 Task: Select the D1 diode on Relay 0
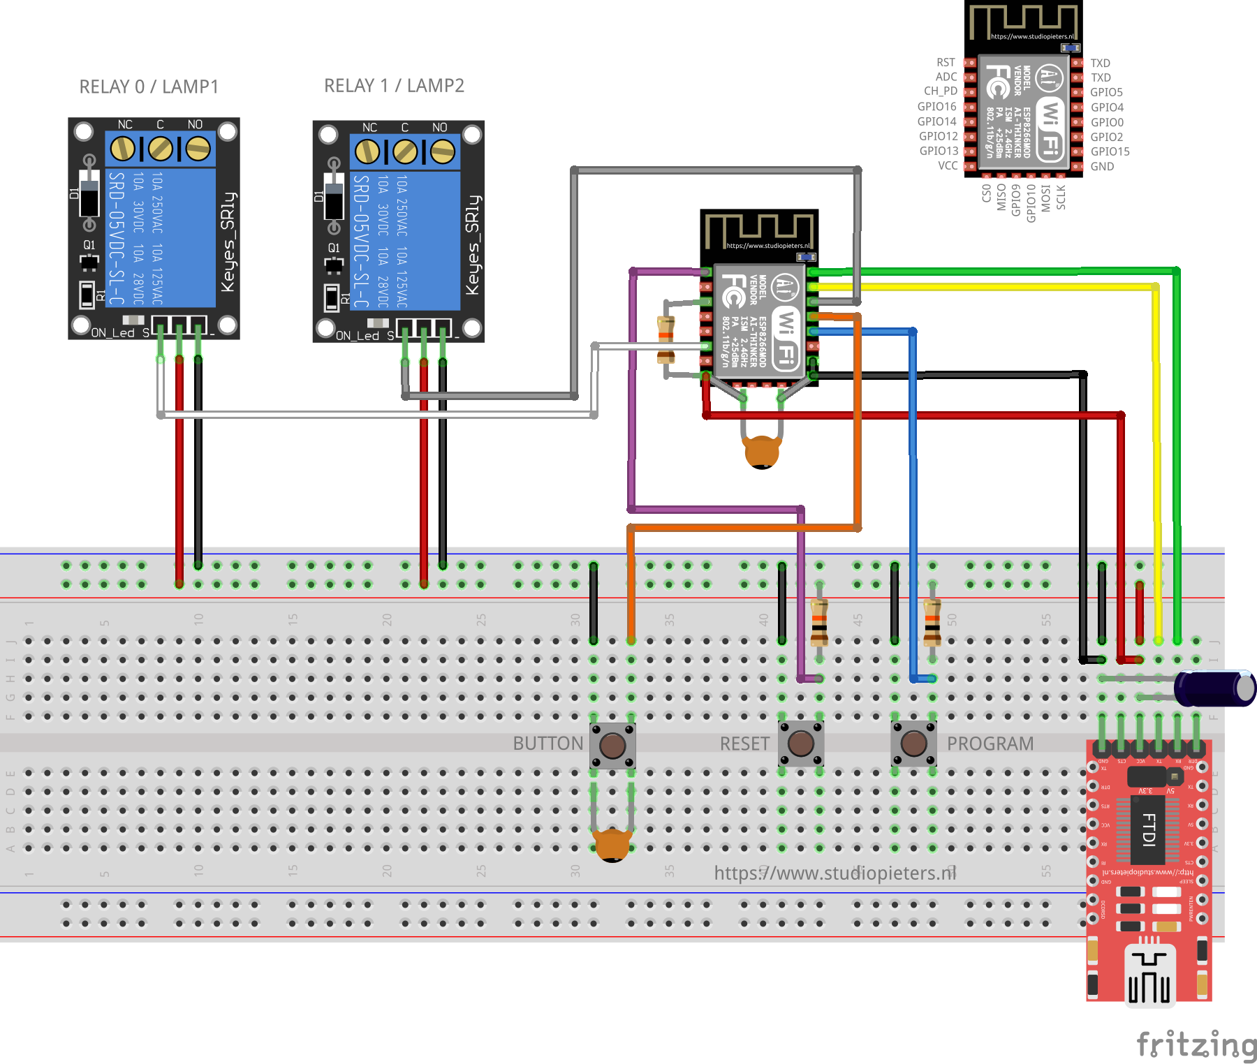pyautogui.click(x=89, y=193)
